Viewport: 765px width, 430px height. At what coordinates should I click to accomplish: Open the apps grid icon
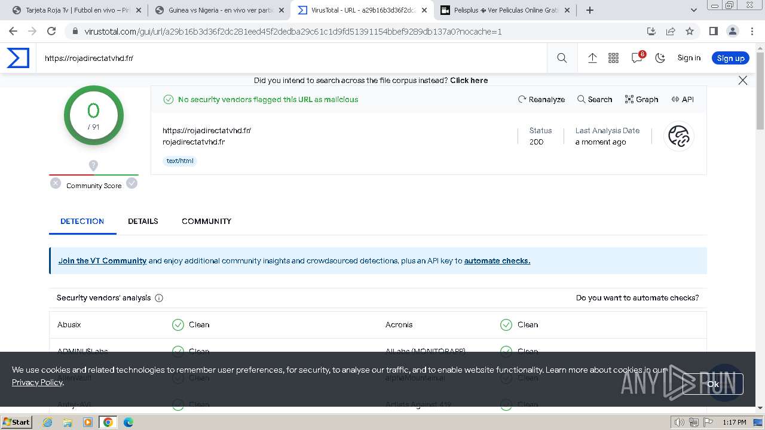tap(613, 58)
